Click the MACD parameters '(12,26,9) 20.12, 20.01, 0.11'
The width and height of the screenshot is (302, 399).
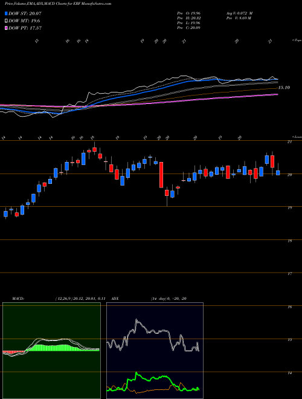(80, 299)
